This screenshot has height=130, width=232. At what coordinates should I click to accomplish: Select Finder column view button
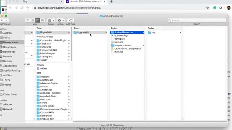[38, 20]
